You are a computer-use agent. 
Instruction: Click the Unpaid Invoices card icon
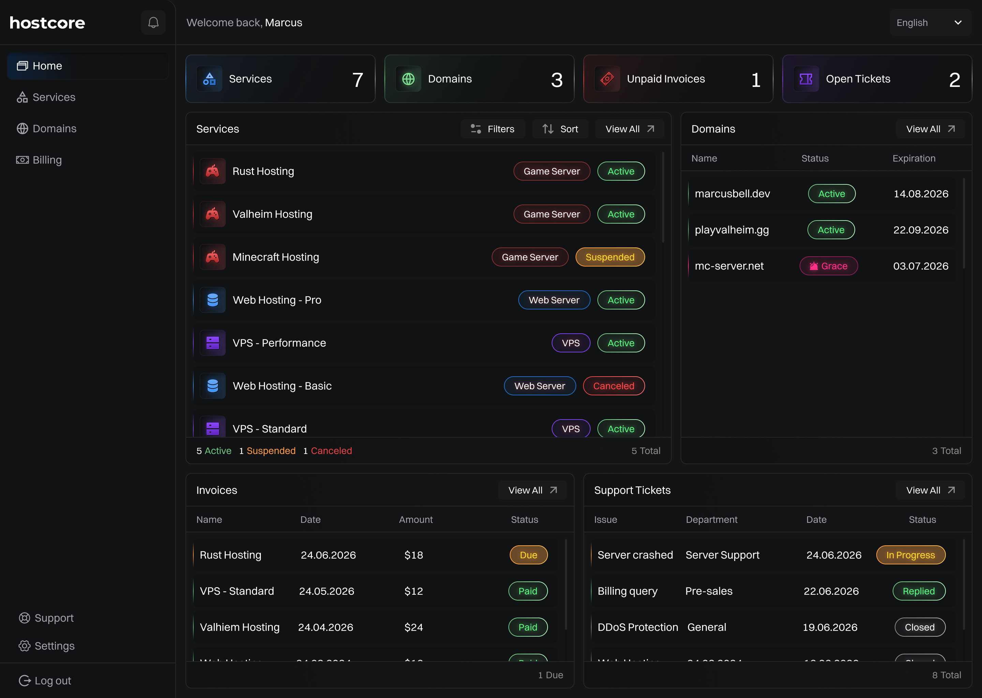[x=607, y=79]
